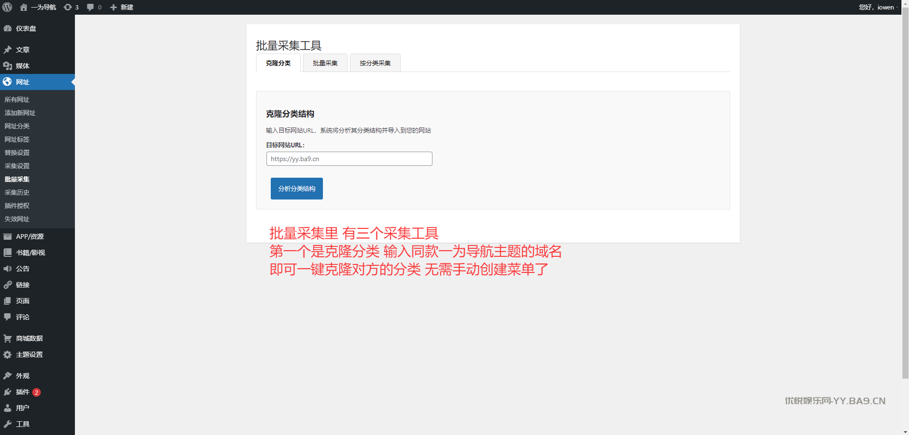Focus the 目标网站URL input field
This screenshot has width=909, height=435.
pyautogui.click(x=349, y=159)
